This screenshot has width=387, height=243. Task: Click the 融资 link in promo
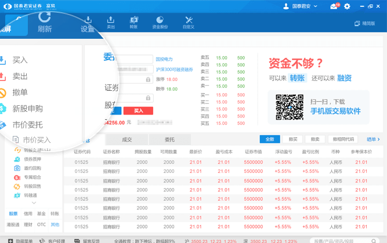(344, 78)
